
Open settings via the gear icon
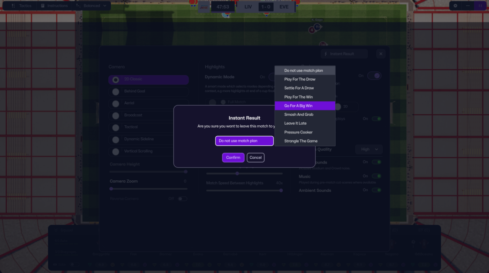(455, 6)
